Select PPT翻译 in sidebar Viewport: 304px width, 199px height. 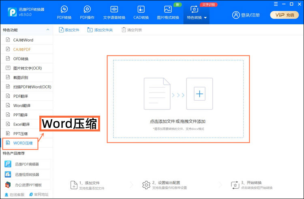pyautogui.click(x=27, y=115)
